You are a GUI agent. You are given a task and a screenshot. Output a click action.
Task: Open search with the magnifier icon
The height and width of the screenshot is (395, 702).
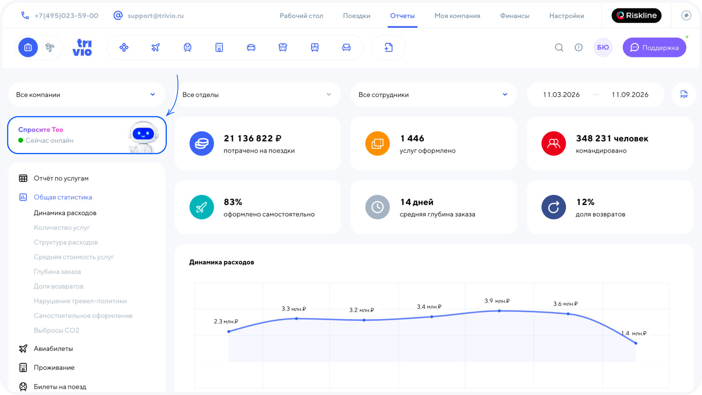click(559, 48)
